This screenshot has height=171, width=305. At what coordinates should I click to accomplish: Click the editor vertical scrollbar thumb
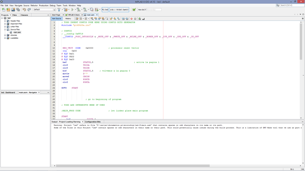click(x=301, y=41)
